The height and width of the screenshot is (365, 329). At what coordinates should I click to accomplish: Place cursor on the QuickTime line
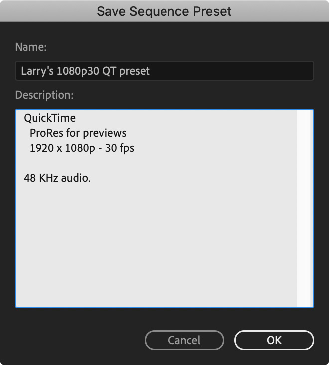tap(50, 118)
